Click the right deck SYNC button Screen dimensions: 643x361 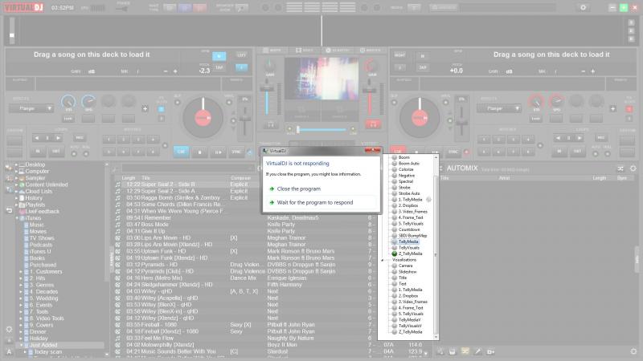453,152
